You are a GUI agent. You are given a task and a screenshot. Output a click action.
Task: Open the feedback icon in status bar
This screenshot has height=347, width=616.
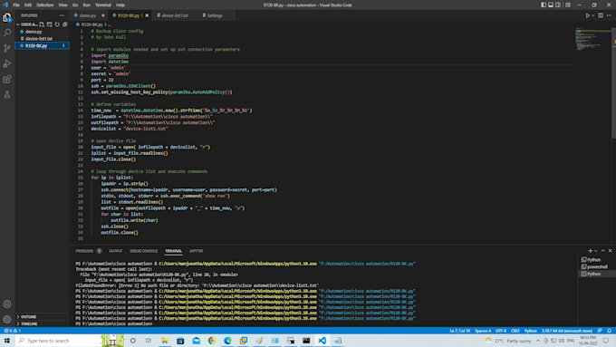[x=600, y=331]
